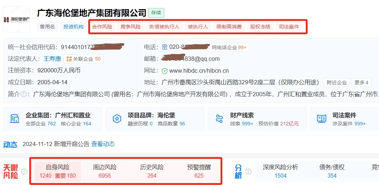This screenshot has width=379, height=185.
Task: Open the 竞争风险 risk tag
Action: coord(131,27)
